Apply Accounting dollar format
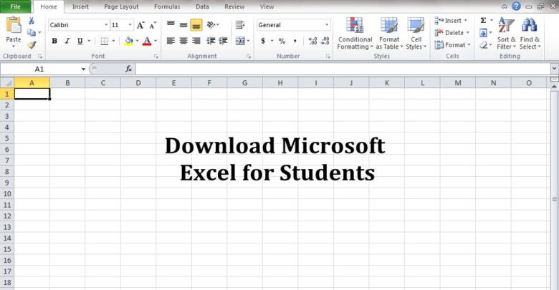This screenshot has height=290, width=559. pos(263,41)
